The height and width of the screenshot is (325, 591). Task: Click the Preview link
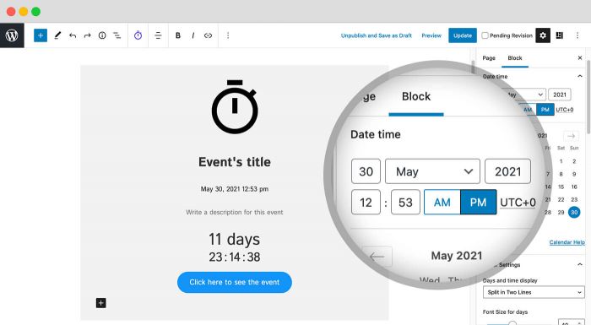(431, 35)
